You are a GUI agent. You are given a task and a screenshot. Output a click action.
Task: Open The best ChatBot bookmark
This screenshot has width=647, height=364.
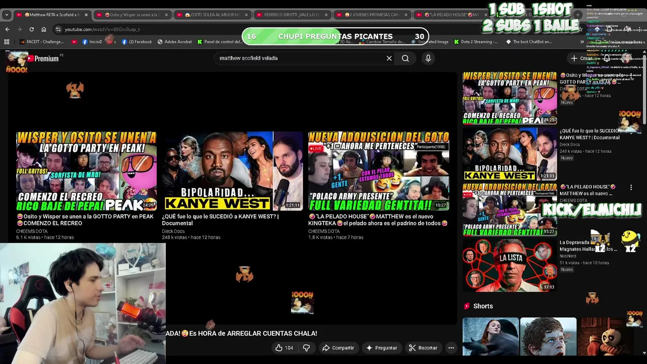click(528, 42)
